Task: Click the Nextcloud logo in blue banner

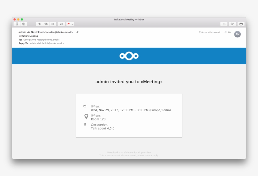Action: [x=129, y=56]
